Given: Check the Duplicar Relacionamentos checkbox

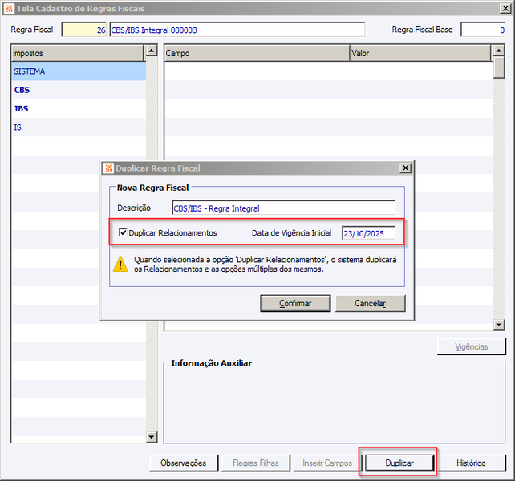Looking at the screenshot, I should (x=123, y=232).
